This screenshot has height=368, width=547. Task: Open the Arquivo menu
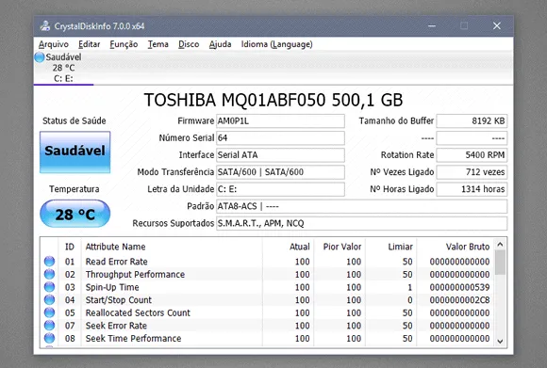(x=54, y=44)
